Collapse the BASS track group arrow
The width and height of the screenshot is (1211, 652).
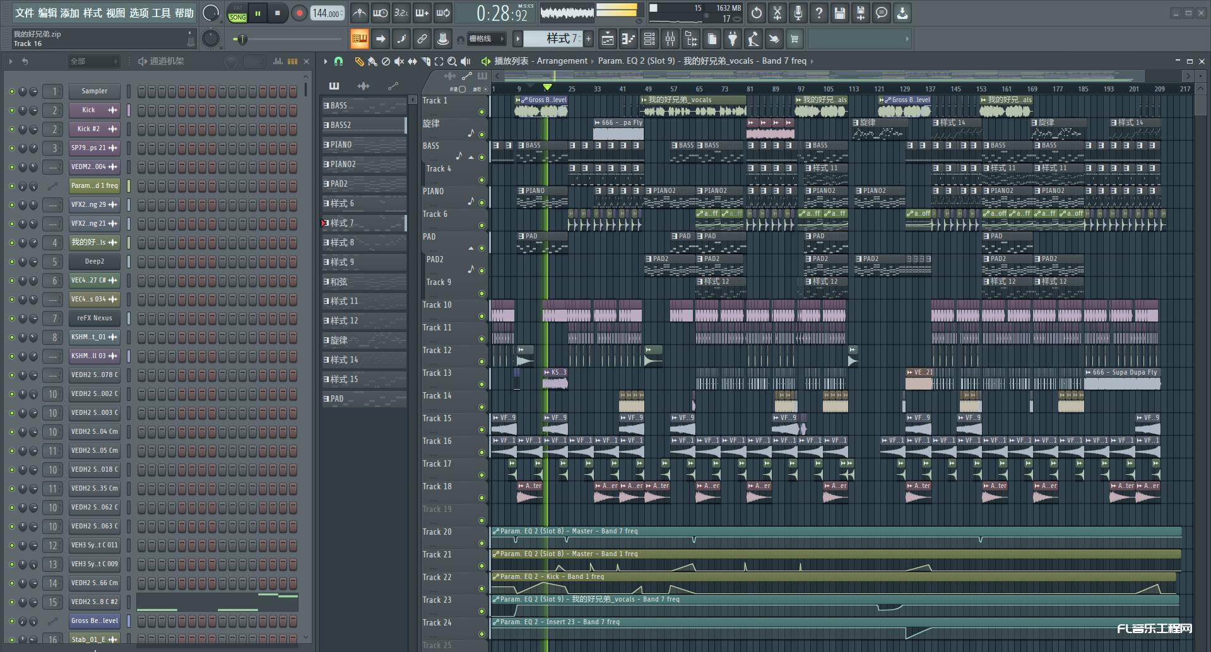(x=471, y=158)
